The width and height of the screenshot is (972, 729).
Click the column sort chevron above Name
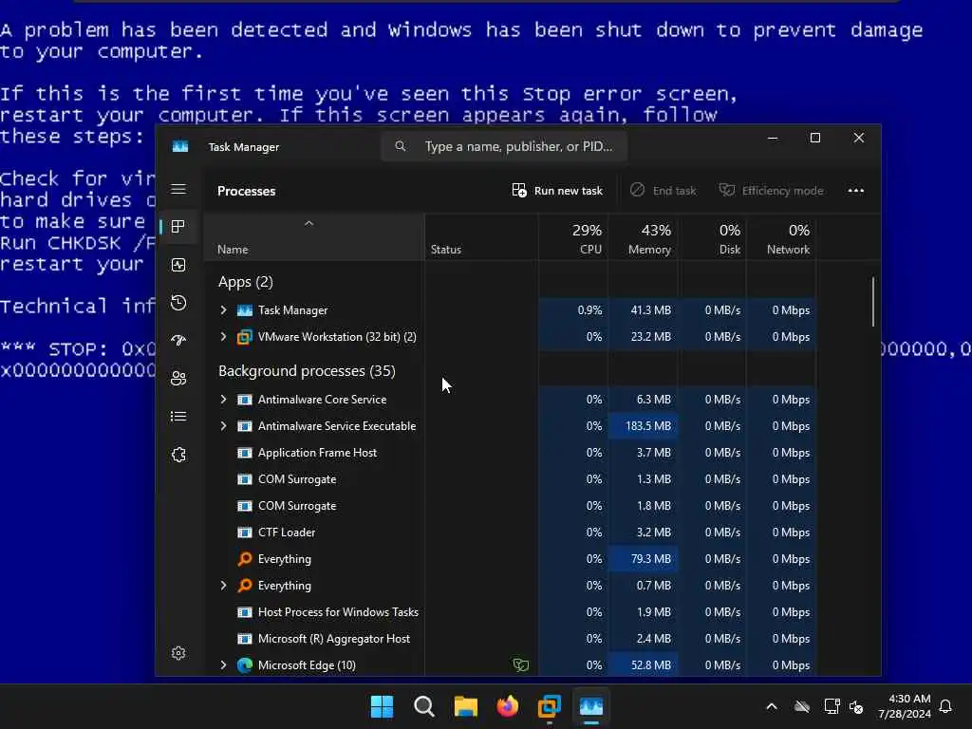[308, 223]
